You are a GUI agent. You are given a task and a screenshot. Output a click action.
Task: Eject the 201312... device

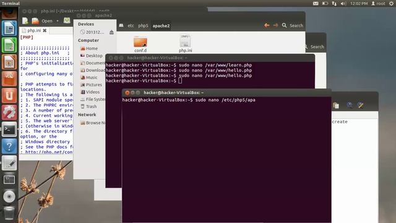tap(111, 32)
